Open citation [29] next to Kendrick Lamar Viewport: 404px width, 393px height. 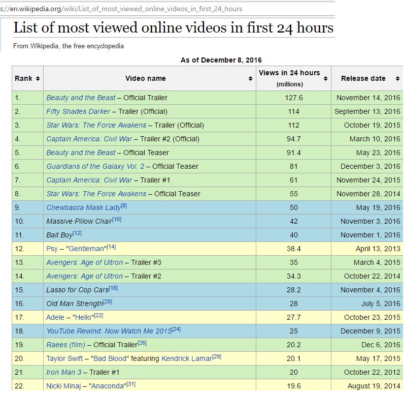(x=217, y=356)
